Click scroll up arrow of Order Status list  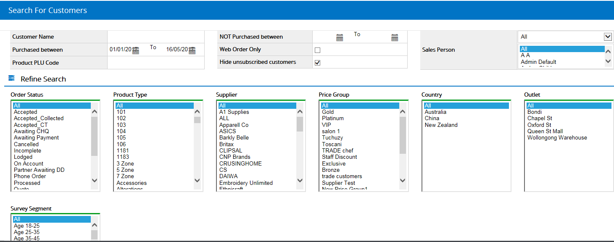pyautogui.click(x=94, y=112)
